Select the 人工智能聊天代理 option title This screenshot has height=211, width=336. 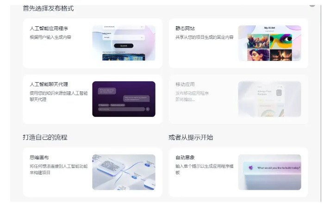click(x=49, y=84)
